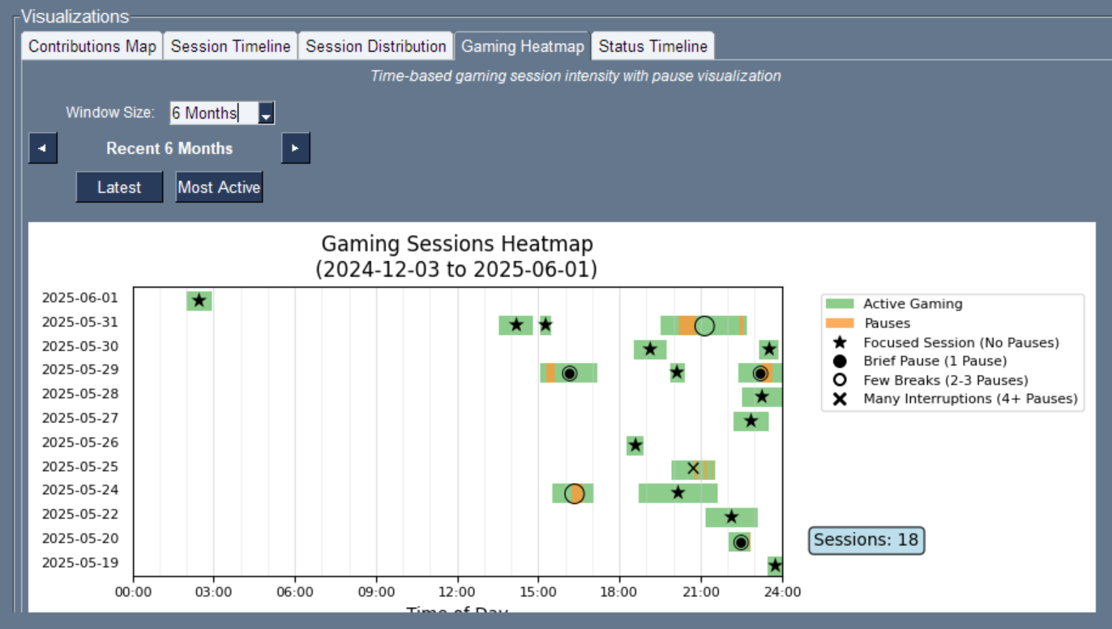This screenshot has width=1112, height=629.
Task: Click the open circle marker on 2025-05-31
Action: (704, 326)
